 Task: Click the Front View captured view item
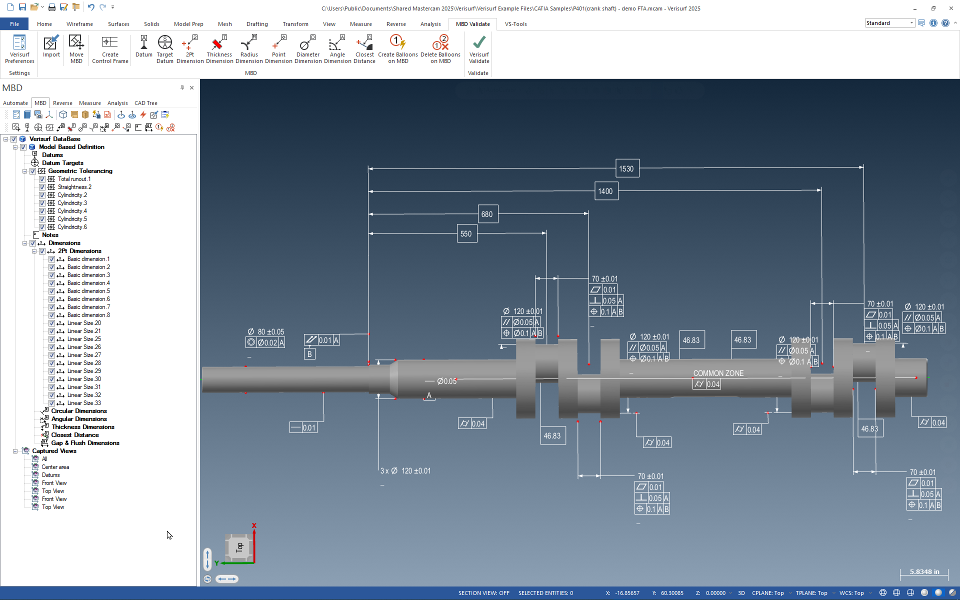[54, 482]
